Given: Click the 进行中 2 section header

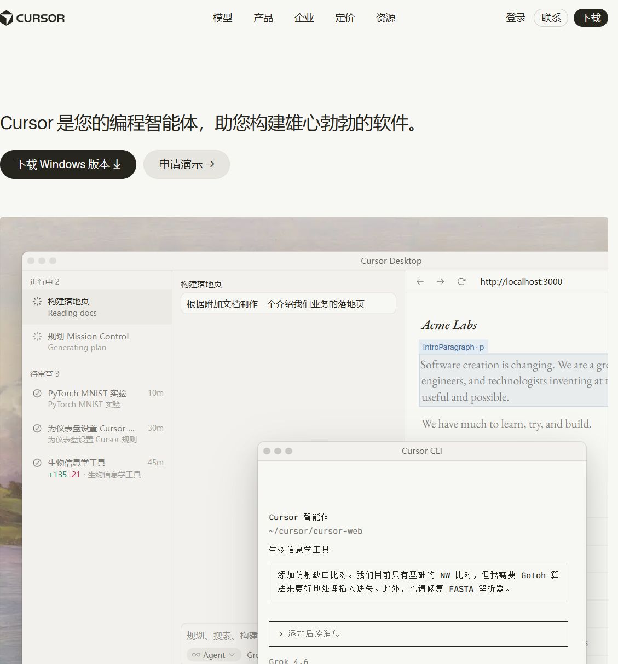Looking at the screenshot, I should click(x=45, y=282).
